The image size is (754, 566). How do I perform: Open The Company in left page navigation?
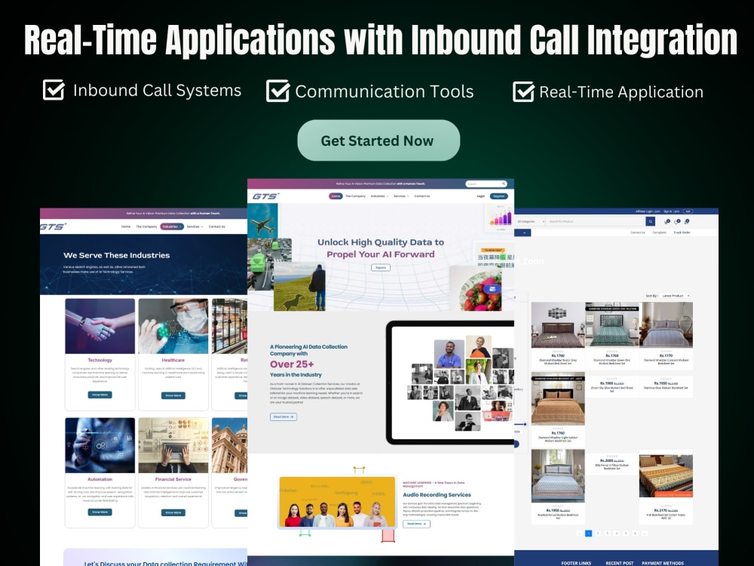146,226
